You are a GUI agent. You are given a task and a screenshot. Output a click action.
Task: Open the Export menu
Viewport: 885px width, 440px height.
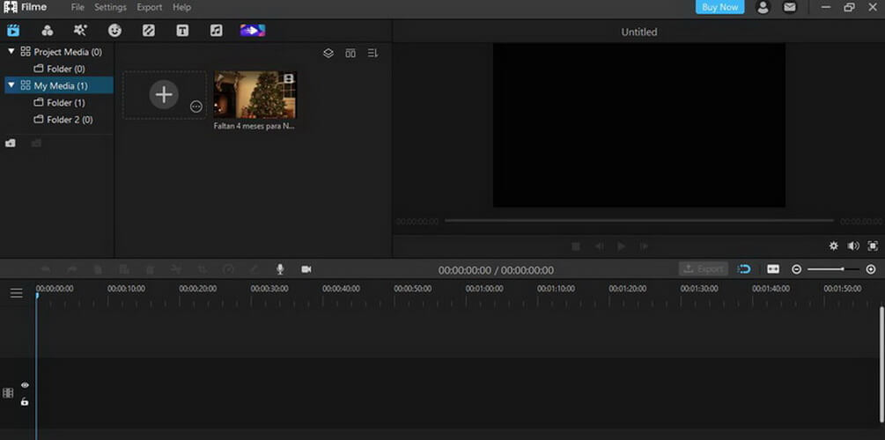[150, 7]
